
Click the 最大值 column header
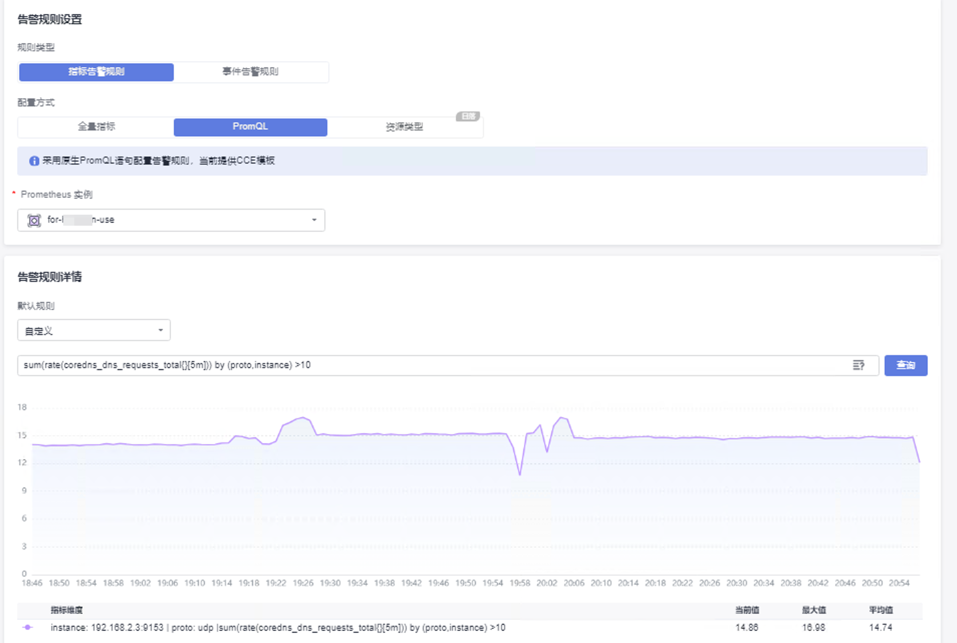click(813, 610)
